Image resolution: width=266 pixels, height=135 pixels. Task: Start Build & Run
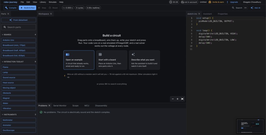click(27, 8)
